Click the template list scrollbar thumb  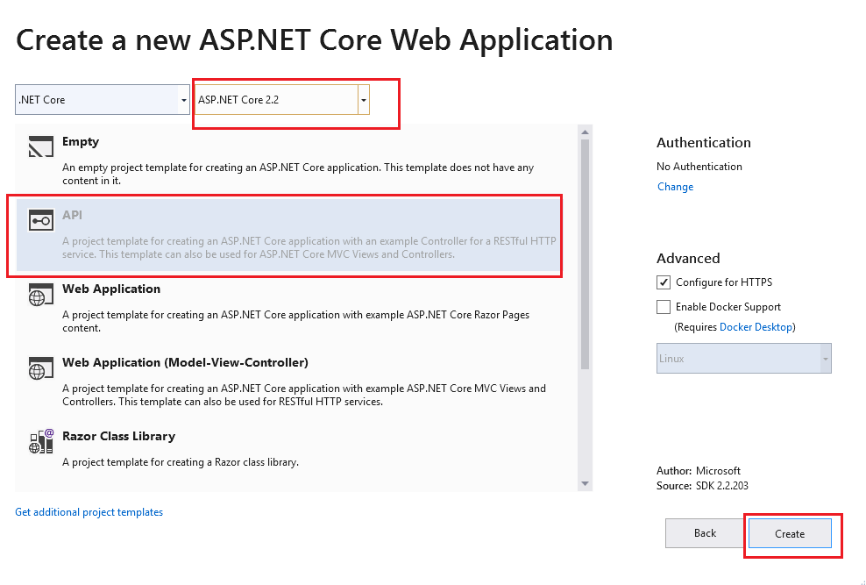point(585,254)
